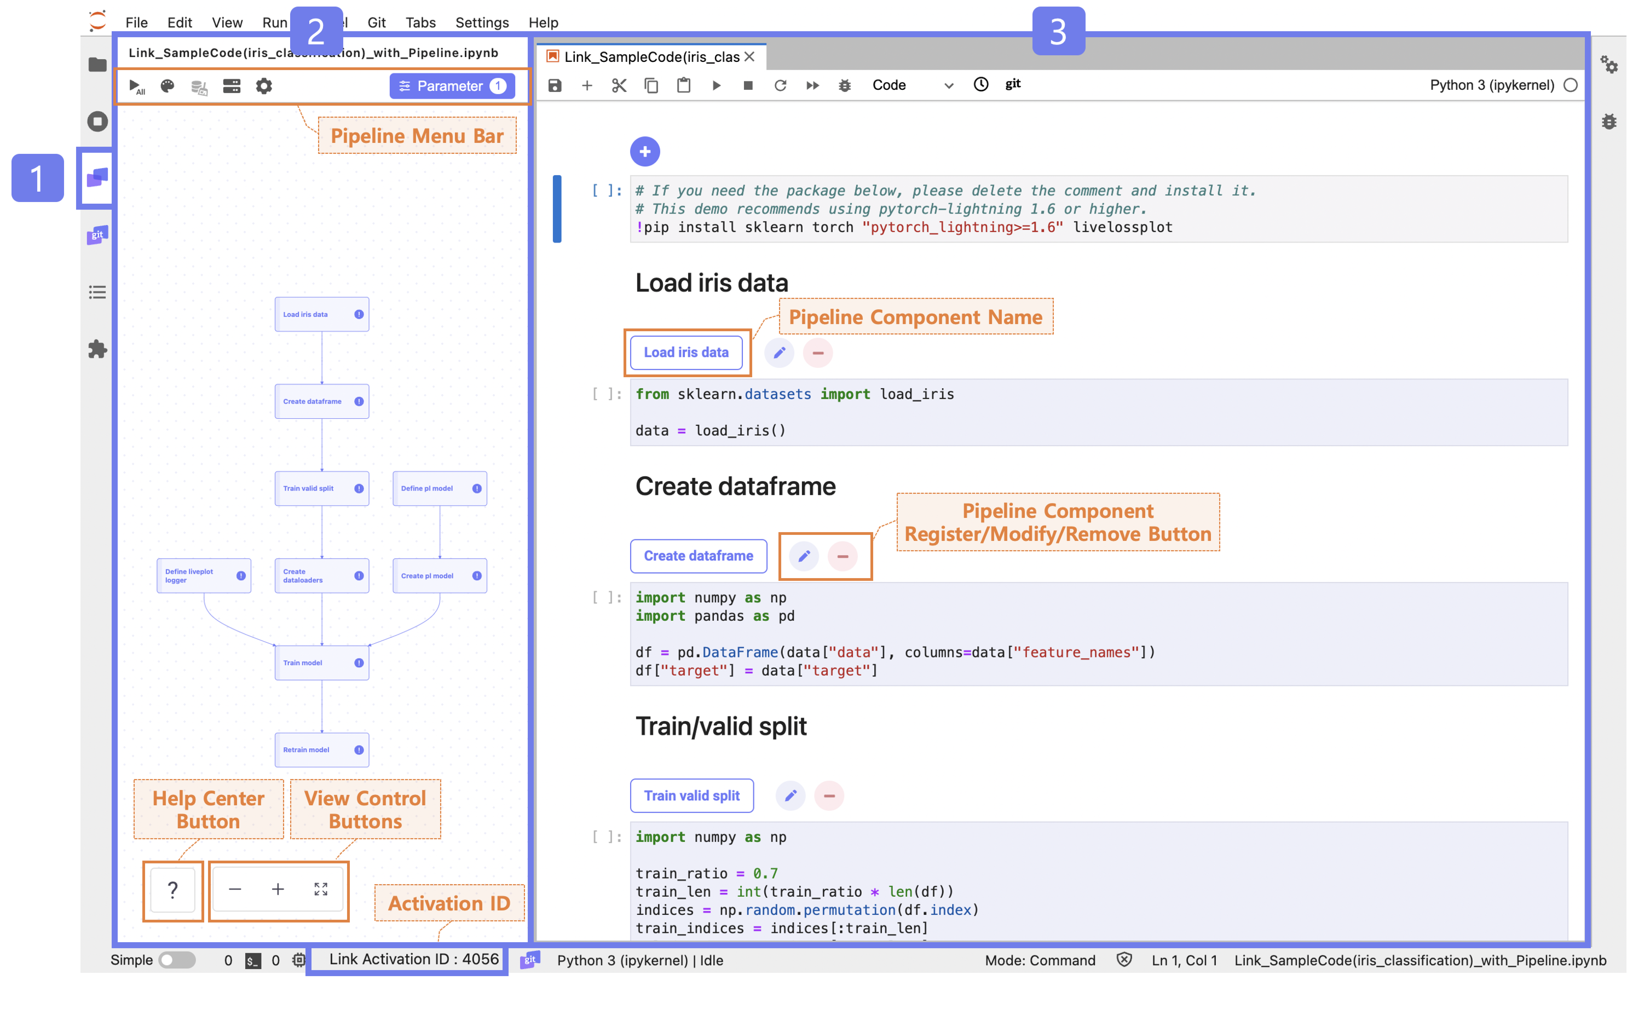
Task: Click pencil icon next to Load iris data
Action: (x=779, y=353)
